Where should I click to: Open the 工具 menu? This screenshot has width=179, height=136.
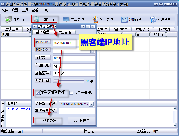click(x=25, y=10)
